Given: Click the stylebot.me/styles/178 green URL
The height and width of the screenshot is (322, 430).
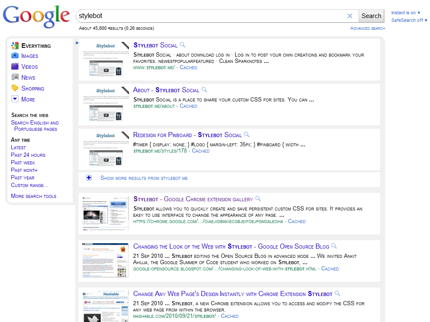Looking at the screenshot, I should point(160,151).
